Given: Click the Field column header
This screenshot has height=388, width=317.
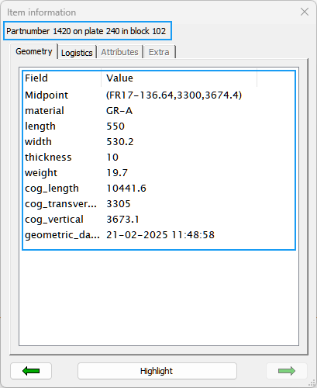Looking at the screenshot, I should [x=62, y=78].
